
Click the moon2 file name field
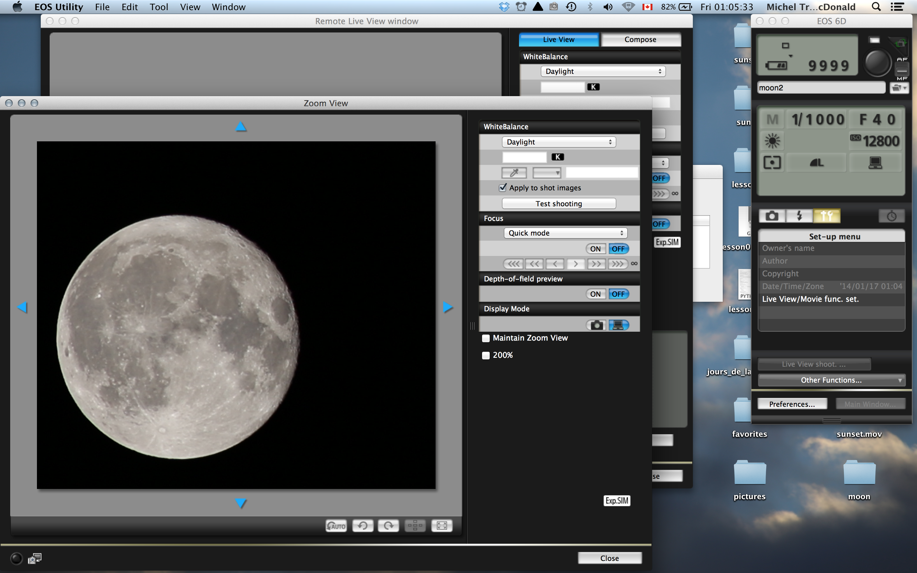pyautogui.click(x=821, y=88)
